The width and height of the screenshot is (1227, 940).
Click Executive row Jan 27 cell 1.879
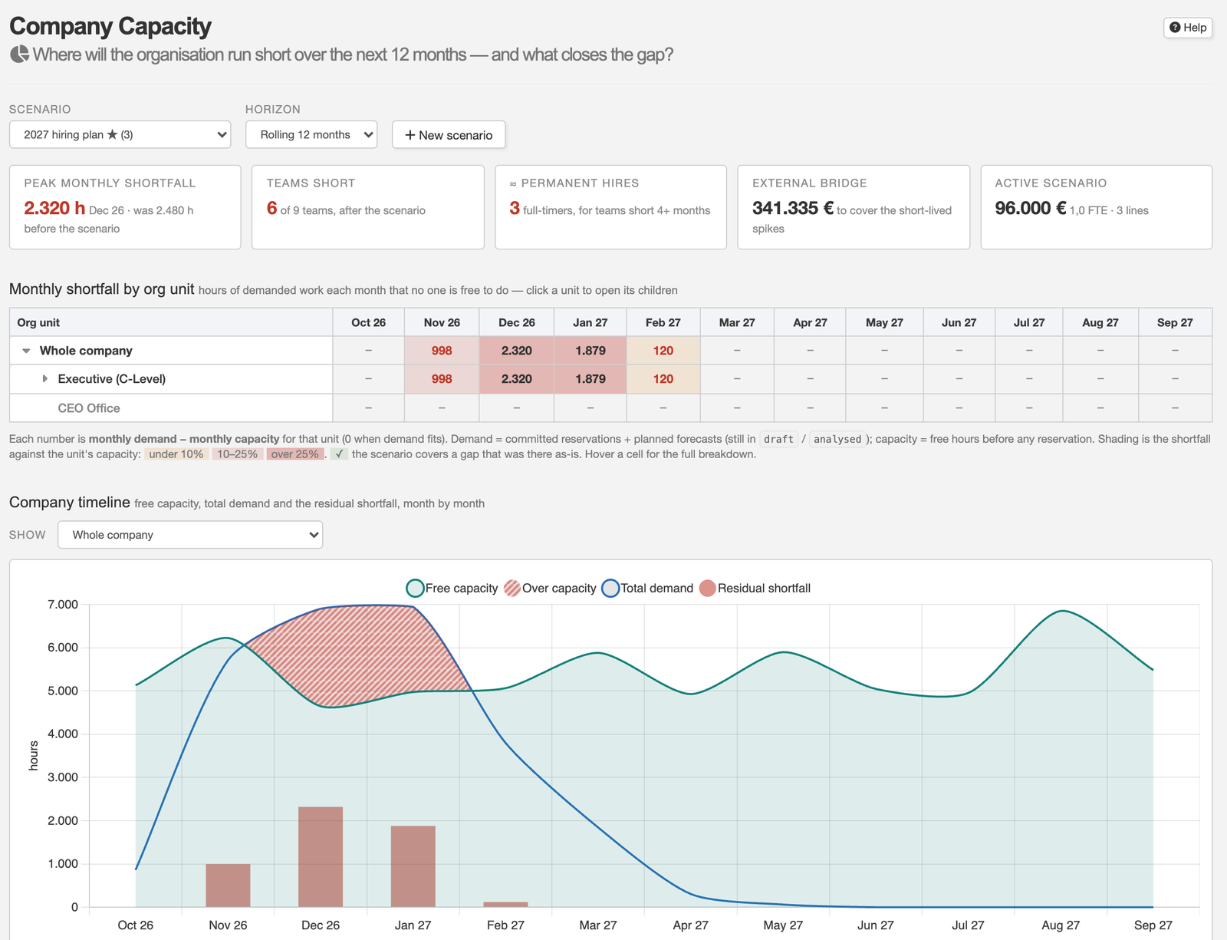[x=590, y=379]
